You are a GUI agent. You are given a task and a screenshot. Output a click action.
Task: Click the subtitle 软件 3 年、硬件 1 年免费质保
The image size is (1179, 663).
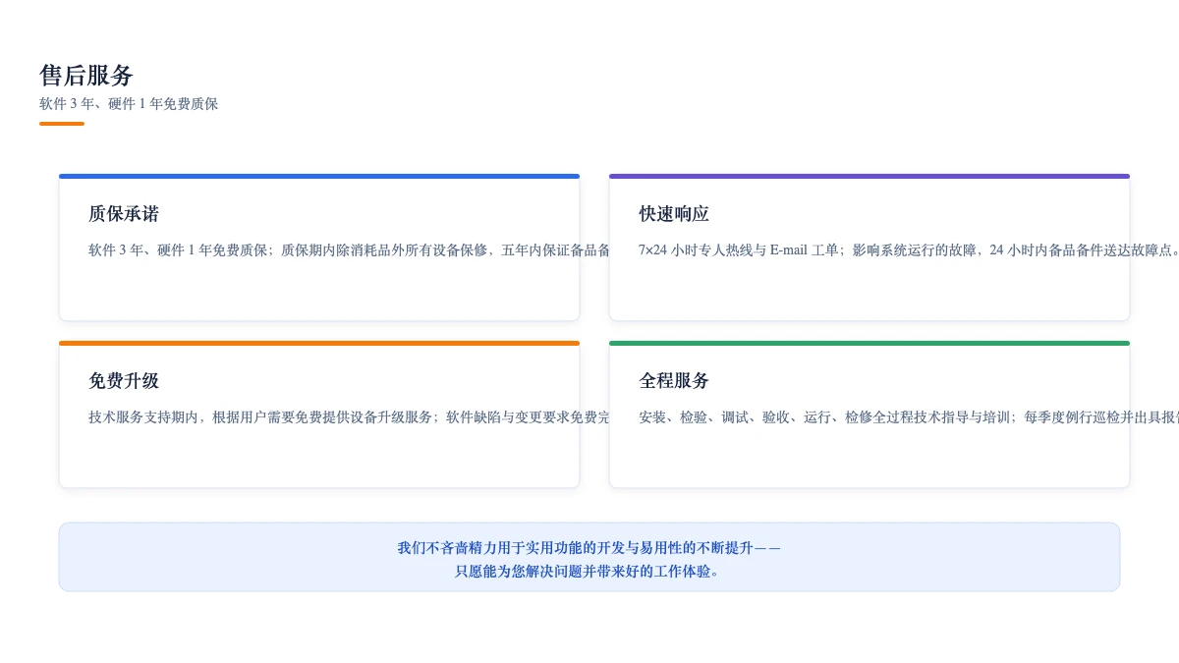click(x=129, y=104)
